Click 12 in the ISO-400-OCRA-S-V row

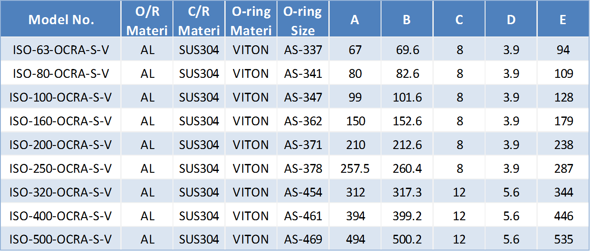(459, 215)
